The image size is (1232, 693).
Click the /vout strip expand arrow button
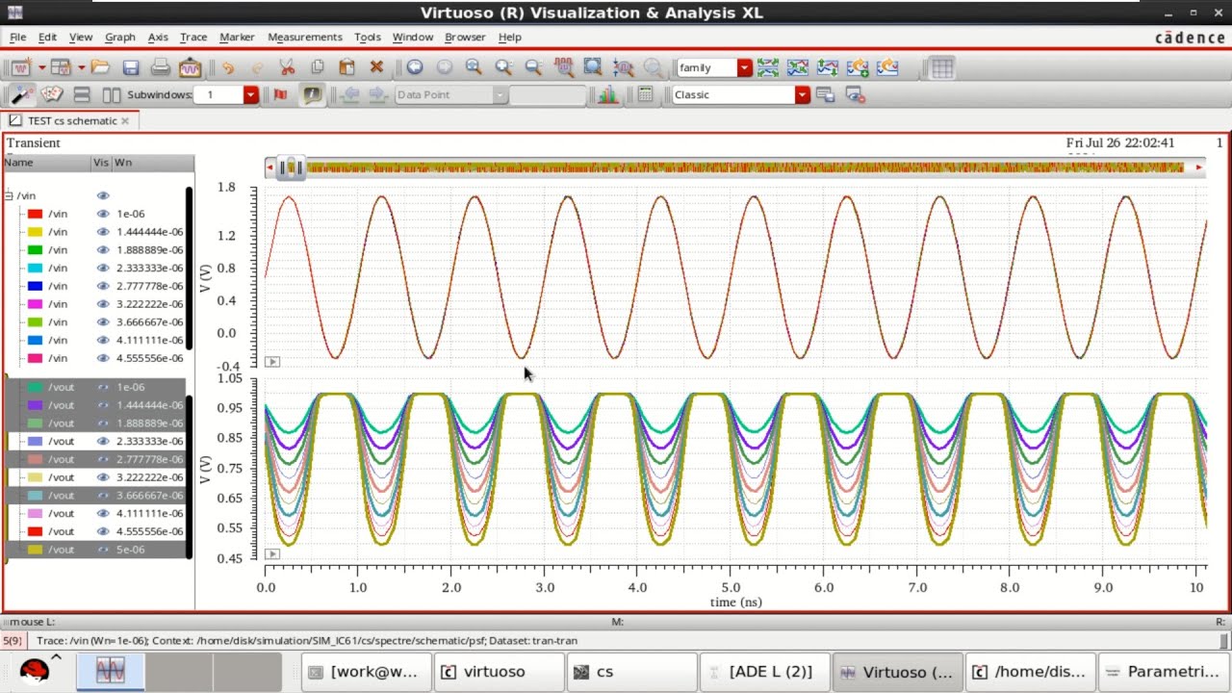pos(272,553)
